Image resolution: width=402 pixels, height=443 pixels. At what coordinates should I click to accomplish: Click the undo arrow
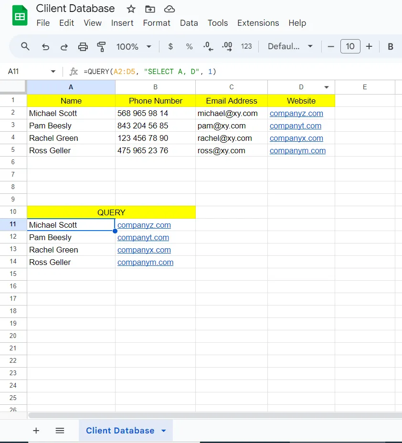45,47
